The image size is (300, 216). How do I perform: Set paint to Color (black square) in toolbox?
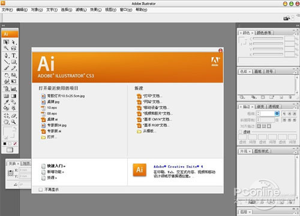[x=5, y=144]
